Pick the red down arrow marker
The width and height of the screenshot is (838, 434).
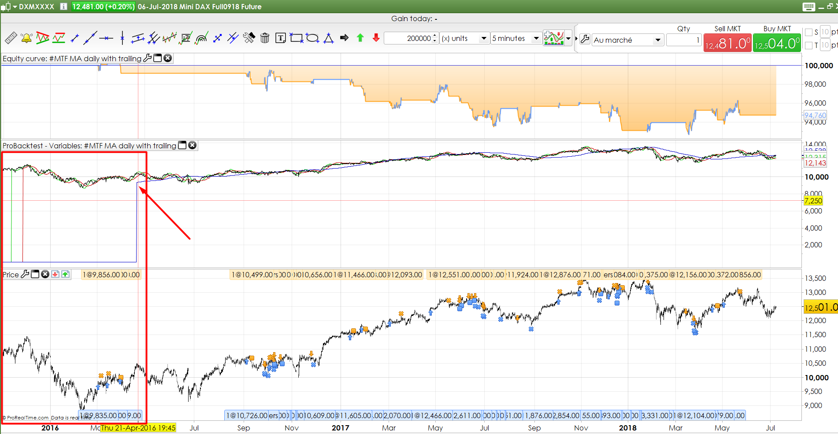pyautogui.click(x=376, y=38)
